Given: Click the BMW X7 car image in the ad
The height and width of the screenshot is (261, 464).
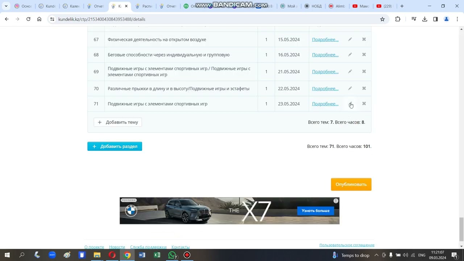Looking at the screenshot, I should tap(188, 210).
